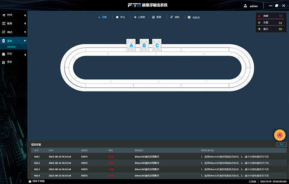Click the 上使能 (Enable) toolbar icon
Screen dimensions: 289x184
tap(135, 17)
